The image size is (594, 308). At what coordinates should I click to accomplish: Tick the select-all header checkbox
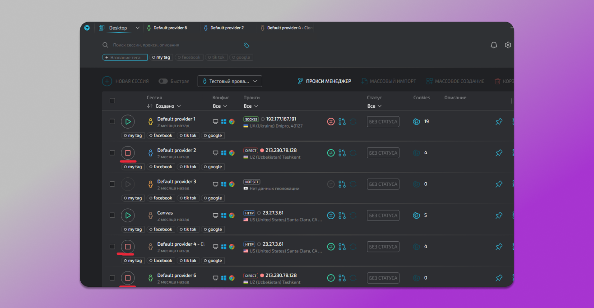[x=112, y=101]
